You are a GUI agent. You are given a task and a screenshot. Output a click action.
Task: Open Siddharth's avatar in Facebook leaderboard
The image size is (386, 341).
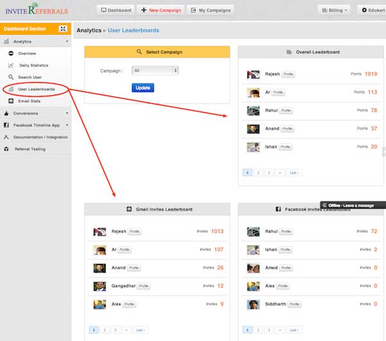[x=253, y=304]
